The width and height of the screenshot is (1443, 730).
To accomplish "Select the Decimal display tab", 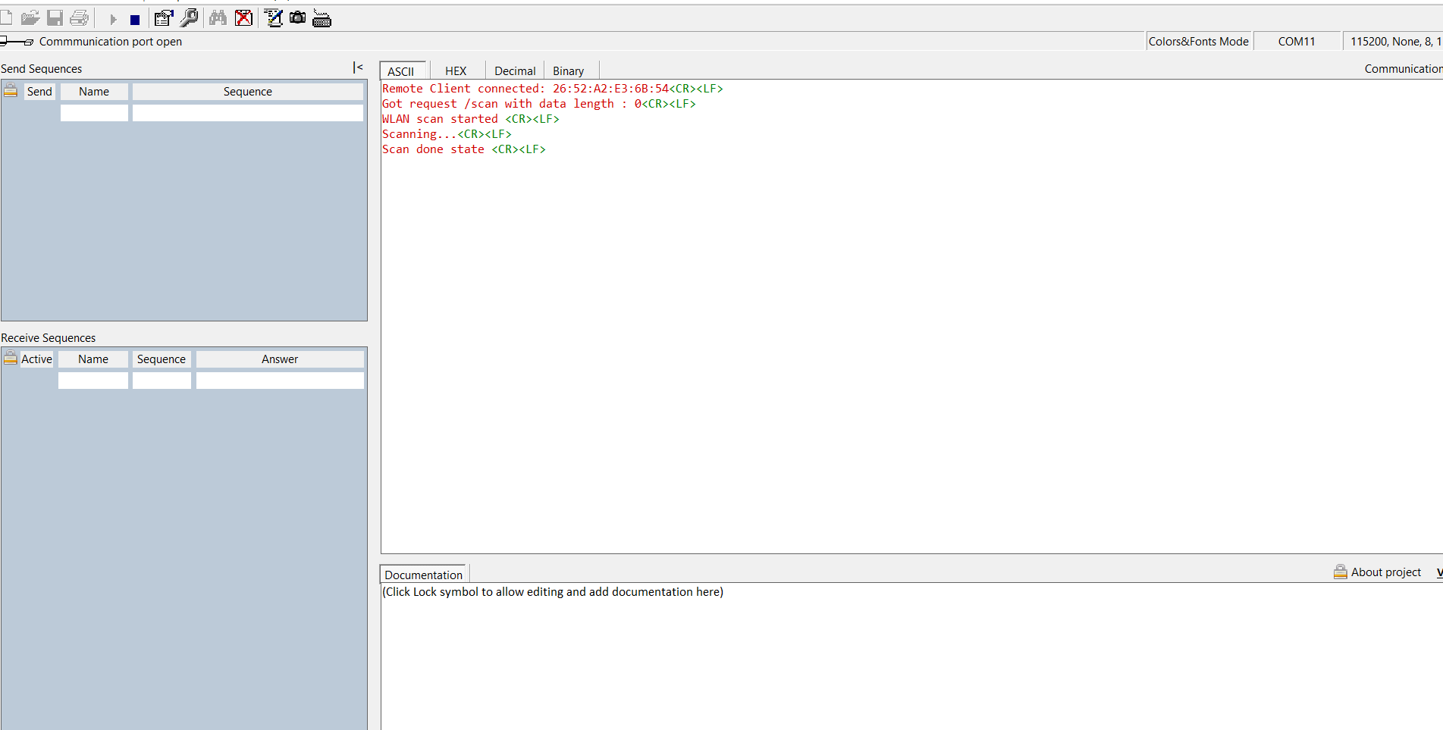I will pos(515,71).
